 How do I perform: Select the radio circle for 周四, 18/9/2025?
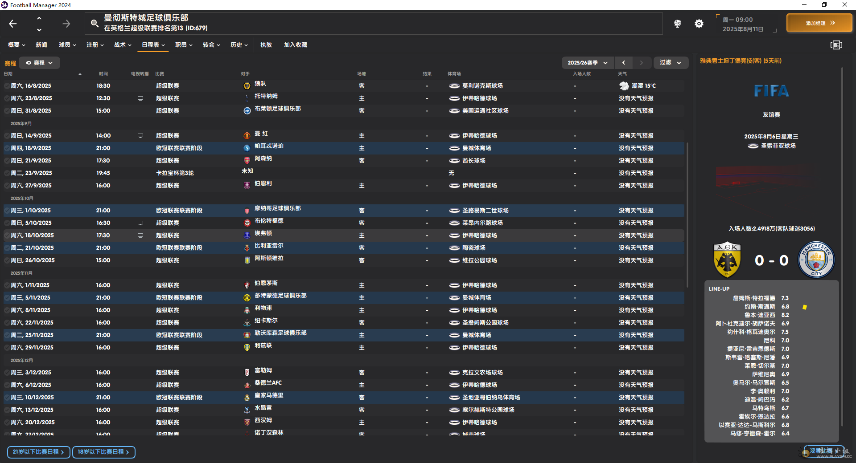pyautogui.click(x=7, y=148)
